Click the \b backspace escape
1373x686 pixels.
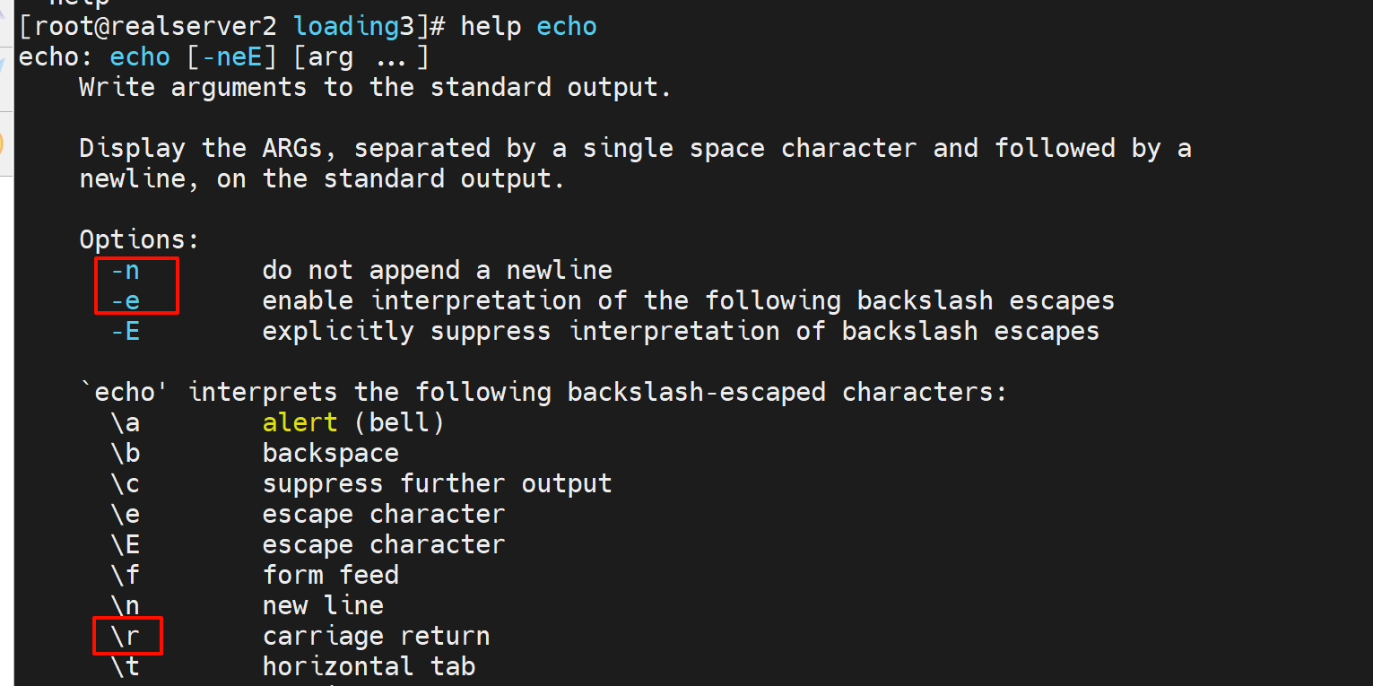(126, 453)
